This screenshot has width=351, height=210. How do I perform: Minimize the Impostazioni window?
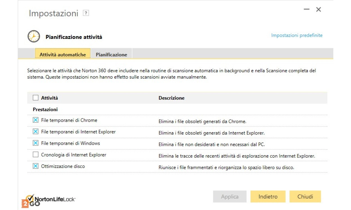[x=306, y=10]
